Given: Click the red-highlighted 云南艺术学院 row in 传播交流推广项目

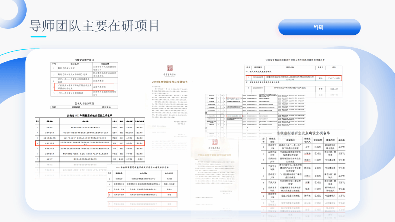Looking at the screenshot, I should tap(84, 87).
